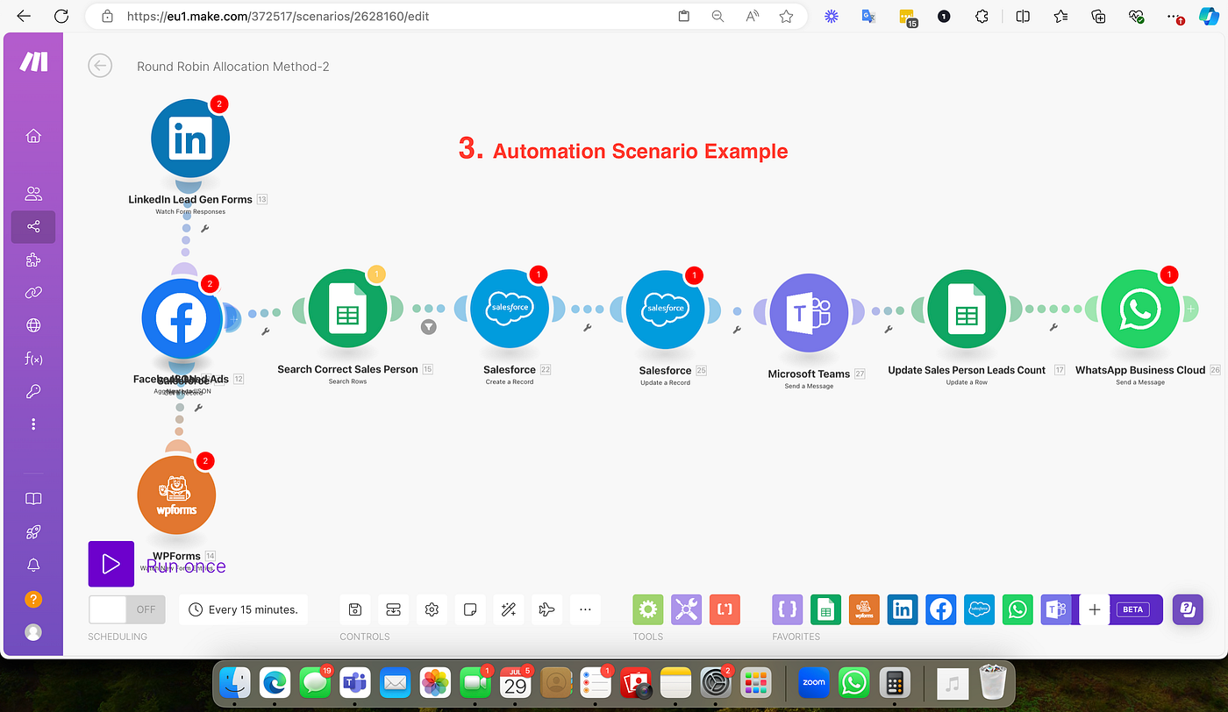Zoom out using the address bar magnifier

click(718, 16)
